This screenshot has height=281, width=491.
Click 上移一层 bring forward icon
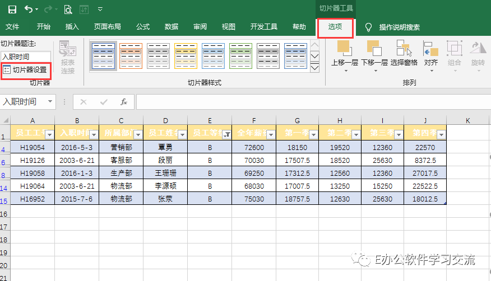345,49
